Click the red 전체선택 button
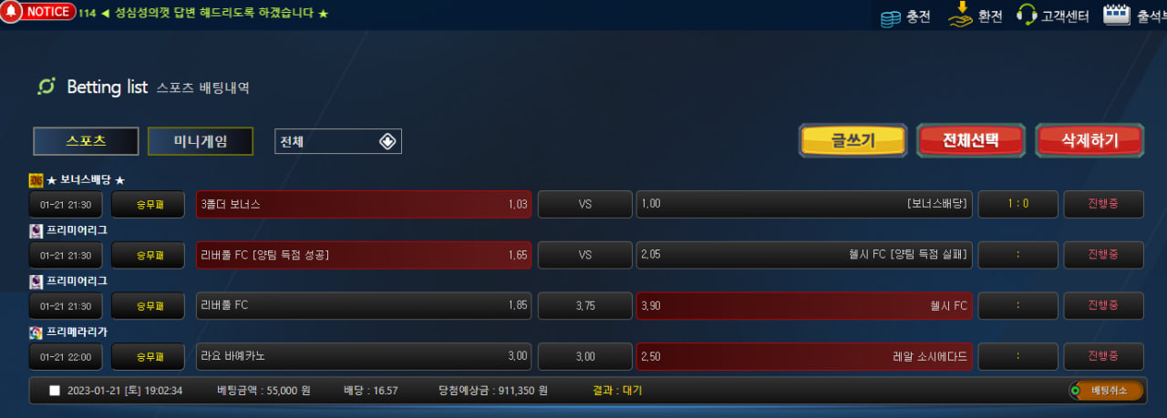Image resolution: width=1167 pixels, height=418 pixels. click(x=971, y=140)
